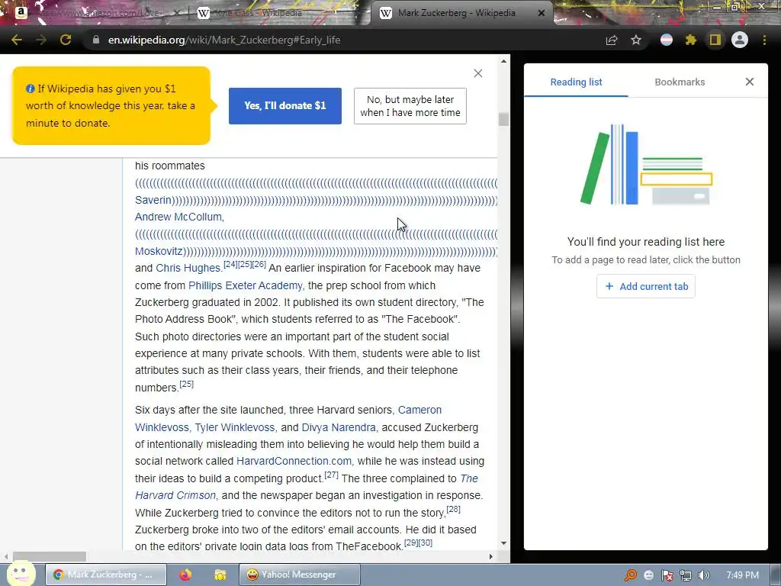
Task: Dismiss the Wikipedia donation banner
Action: click(x=478, y=73)
